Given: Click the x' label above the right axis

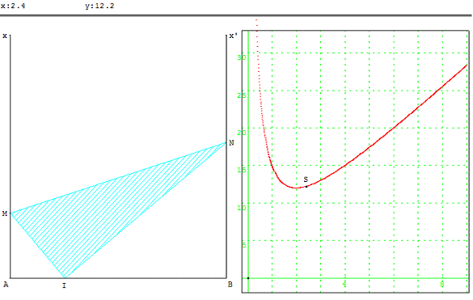Looking at the screenshot, I should [x=233, y=36].
